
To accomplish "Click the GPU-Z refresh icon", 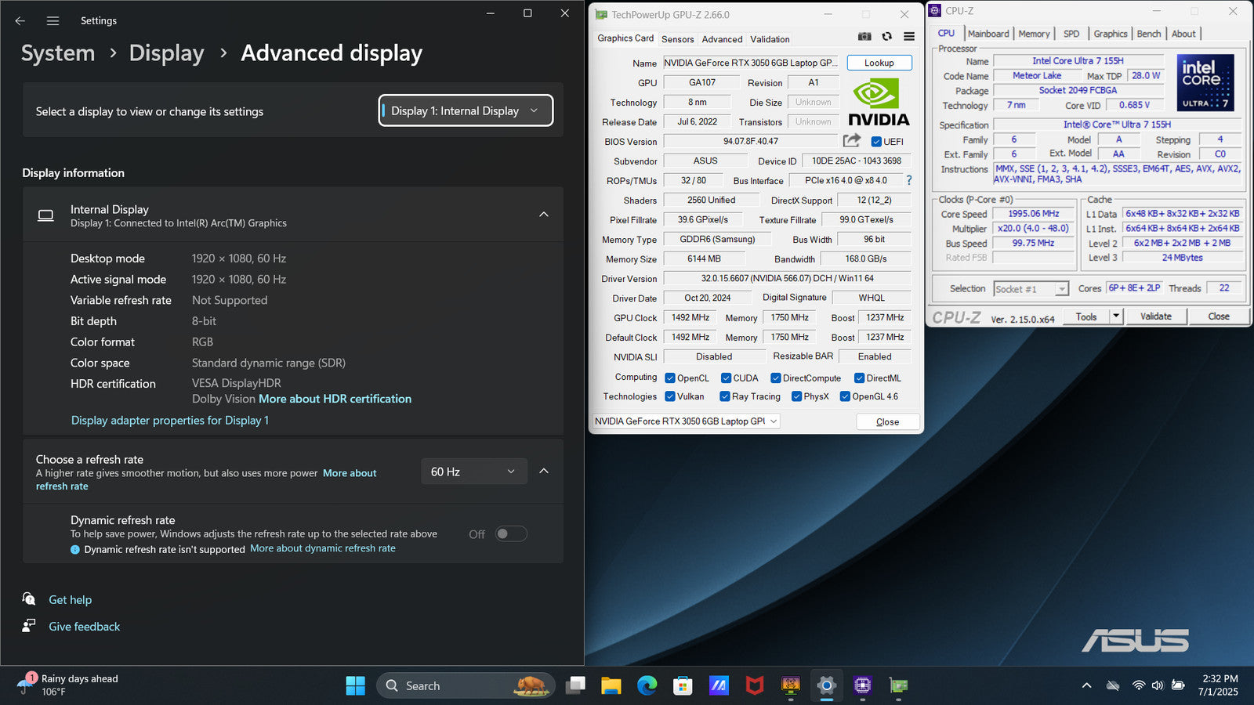I will pyautogui.click(x=886, y=37).
